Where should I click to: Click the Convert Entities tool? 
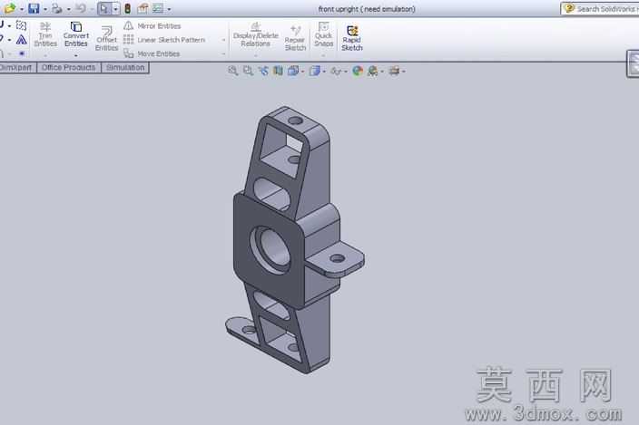pos(76,34)
